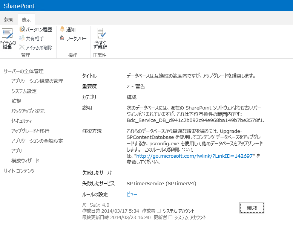Click the ビュー rule settings link
Screen dimensions: 293x236
(132, 194)
